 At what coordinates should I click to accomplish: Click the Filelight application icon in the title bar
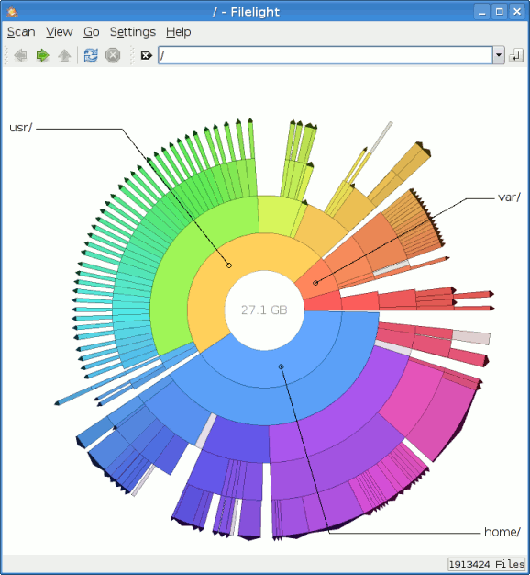13,12
